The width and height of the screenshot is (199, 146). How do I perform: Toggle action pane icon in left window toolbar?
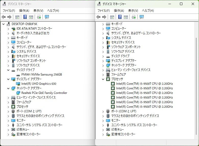[31, 17]
